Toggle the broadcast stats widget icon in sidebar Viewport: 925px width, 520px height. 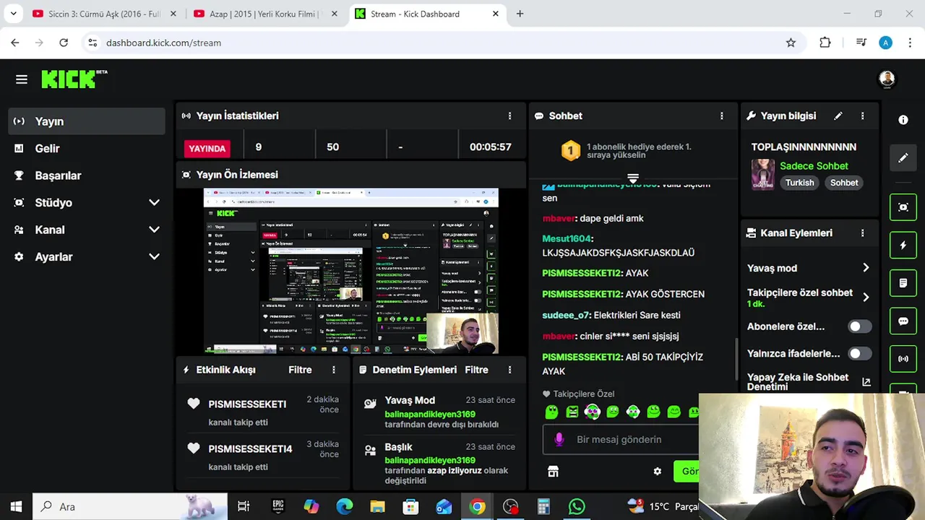click(x=903, y=358)
